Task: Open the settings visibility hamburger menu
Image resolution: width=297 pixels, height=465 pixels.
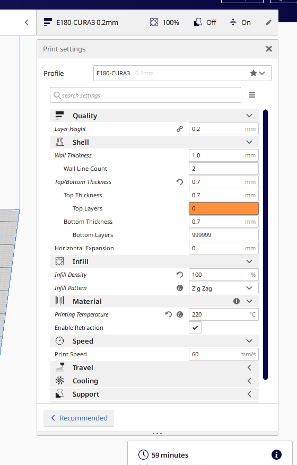Action: coord(252,95)
